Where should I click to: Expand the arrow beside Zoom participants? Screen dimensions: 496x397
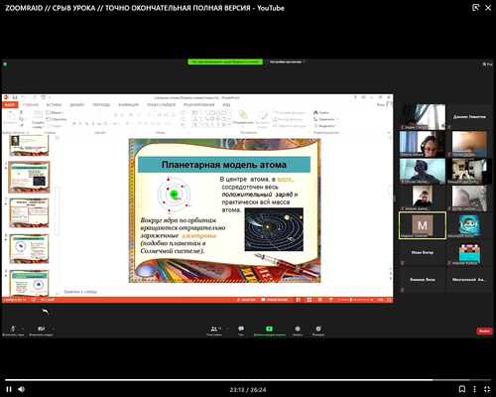tap(229, 329)
